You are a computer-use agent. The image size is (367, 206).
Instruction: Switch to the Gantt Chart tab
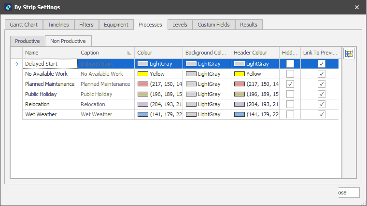(x=24, y=25)
